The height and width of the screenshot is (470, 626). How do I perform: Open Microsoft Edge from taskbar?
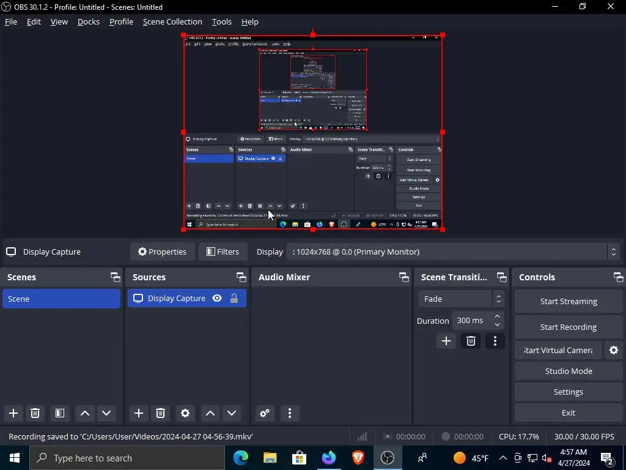pyautogui.click(x=241, y=458)
